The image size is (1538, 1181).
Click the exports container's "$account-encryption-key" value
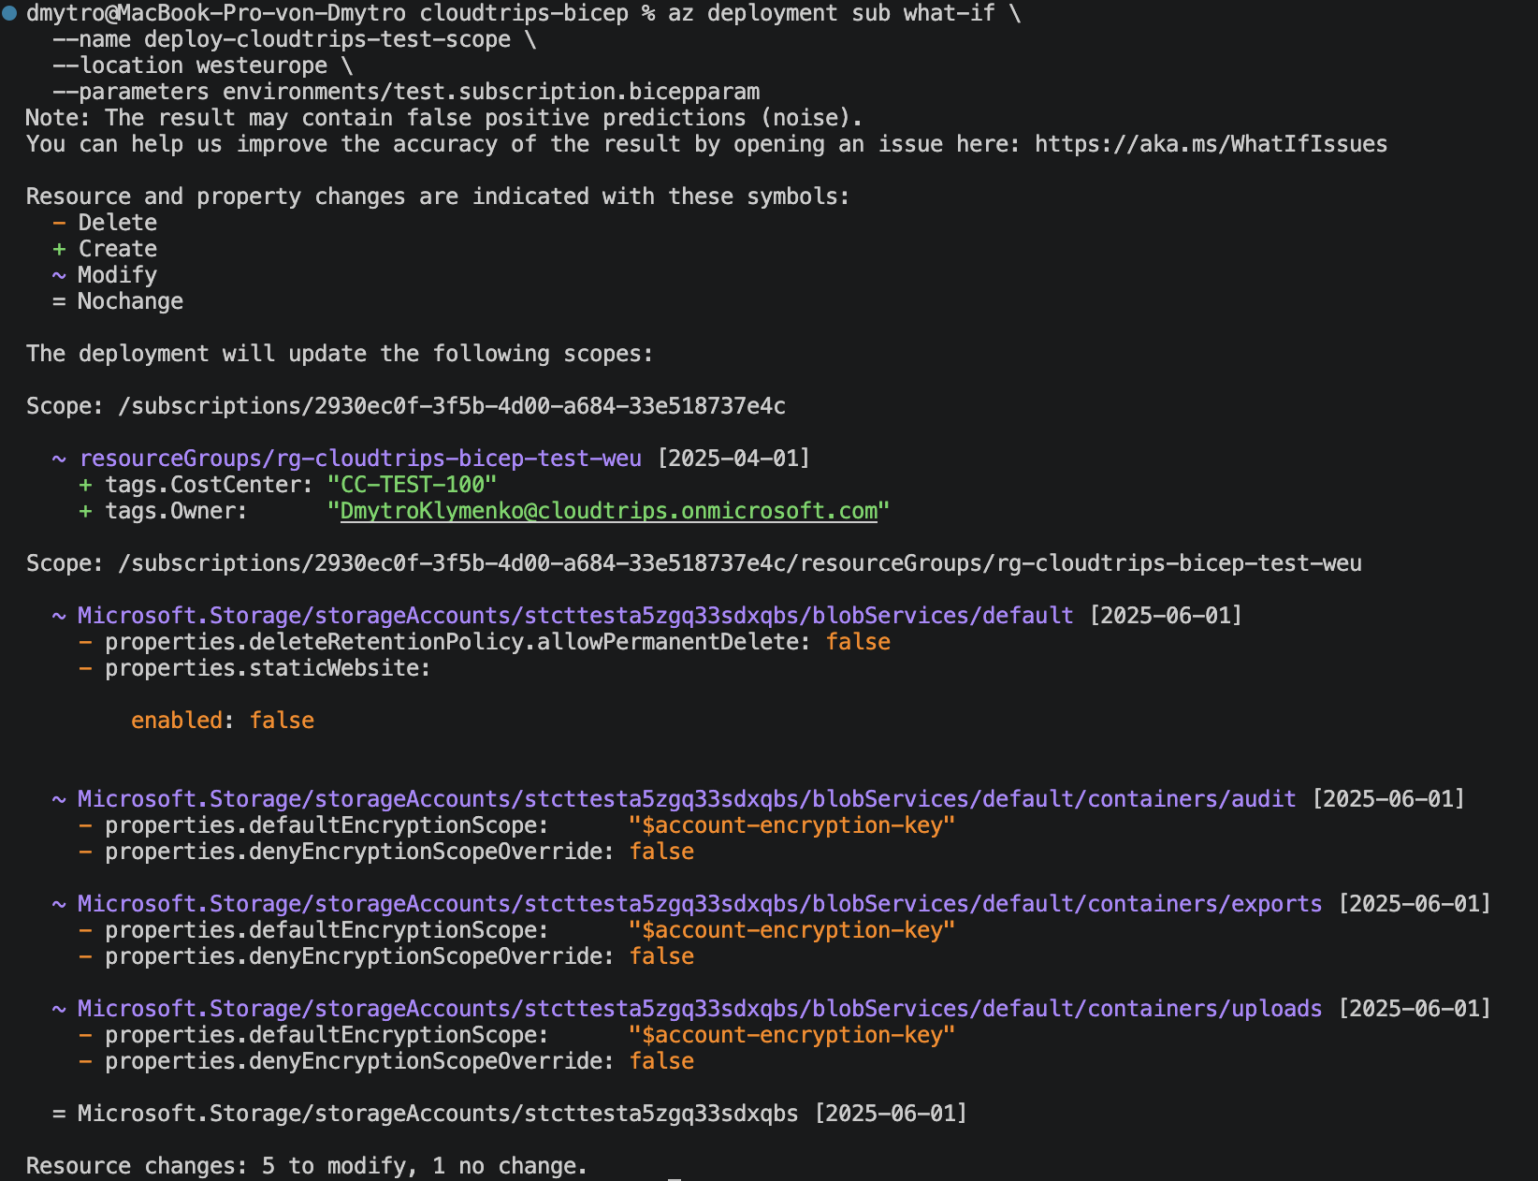(791, 930)
